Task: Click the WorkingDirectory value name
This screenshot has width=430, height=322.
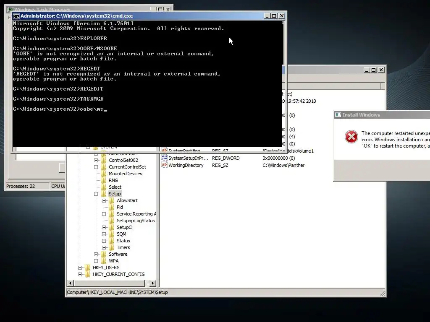Action: click(186, 165)
